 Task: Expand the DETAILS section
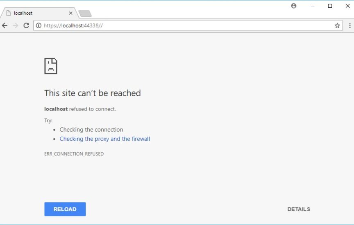click(x=299, y=209)
